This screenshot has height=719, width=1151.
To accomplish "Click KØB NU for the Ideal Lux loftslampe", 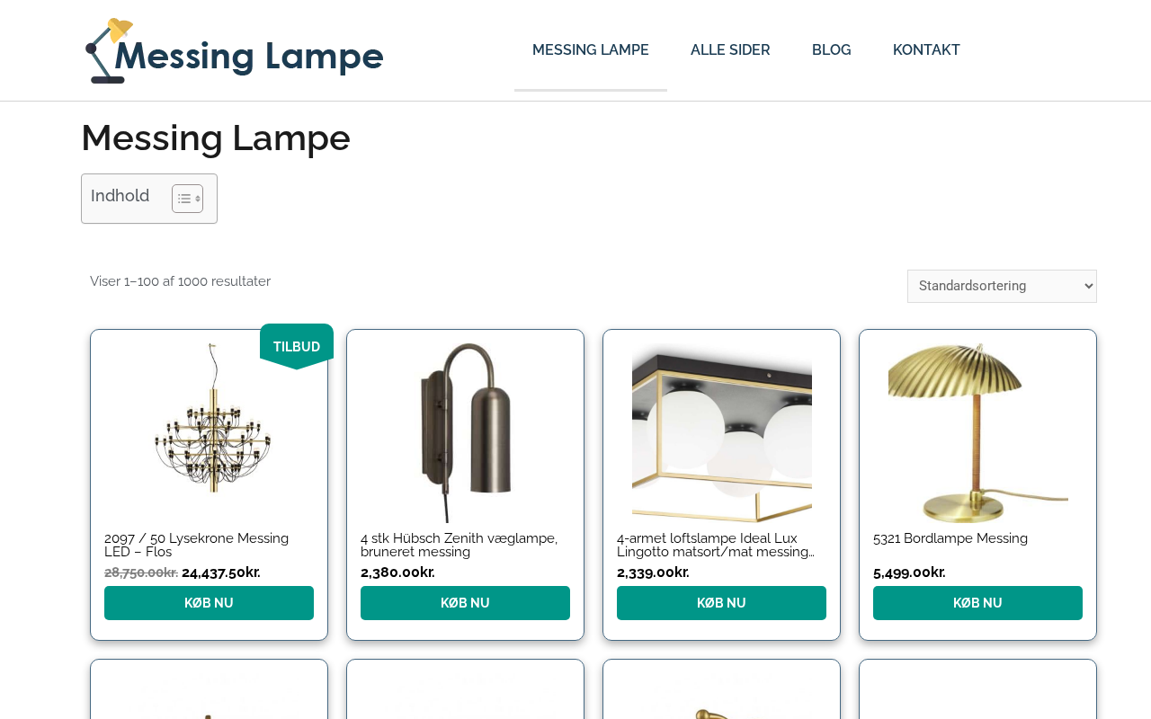I will tap(721, 603).
